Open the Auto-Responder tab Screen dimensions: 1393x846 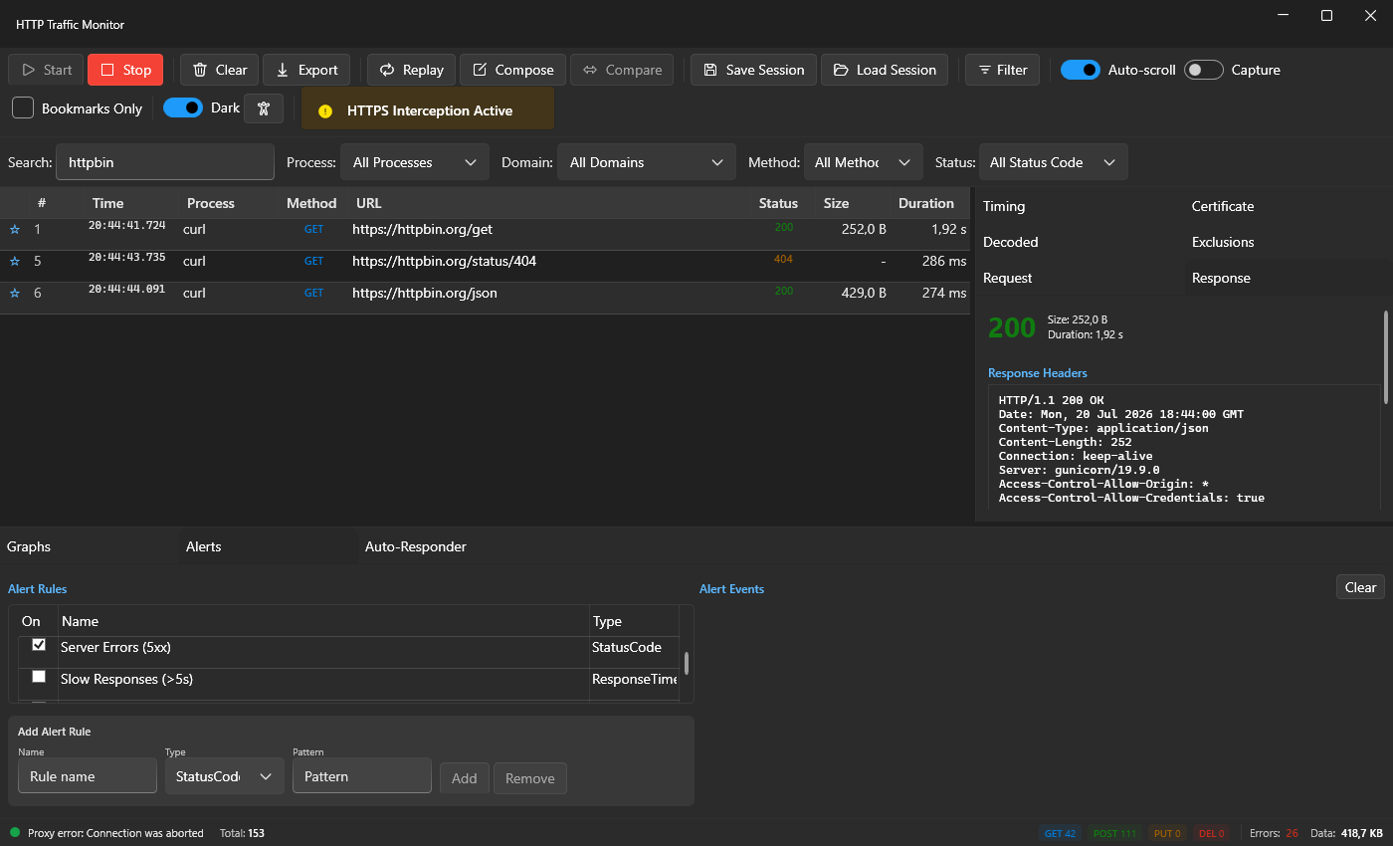pyautogui.click(x=416, y=546)
